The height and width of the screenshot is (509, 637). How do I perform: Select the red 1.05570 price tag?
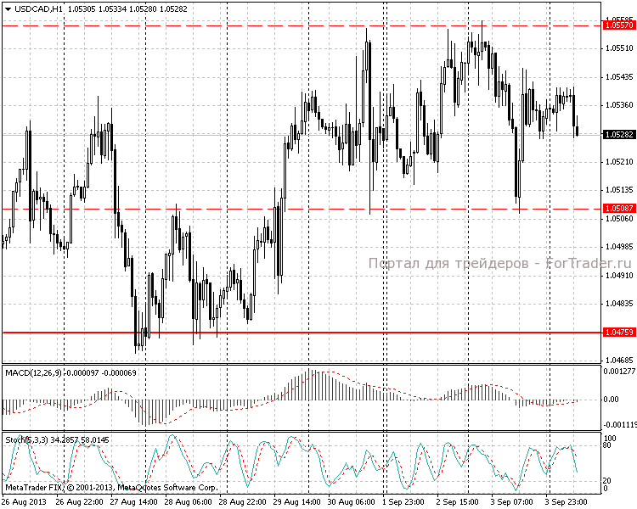(619, 25)
